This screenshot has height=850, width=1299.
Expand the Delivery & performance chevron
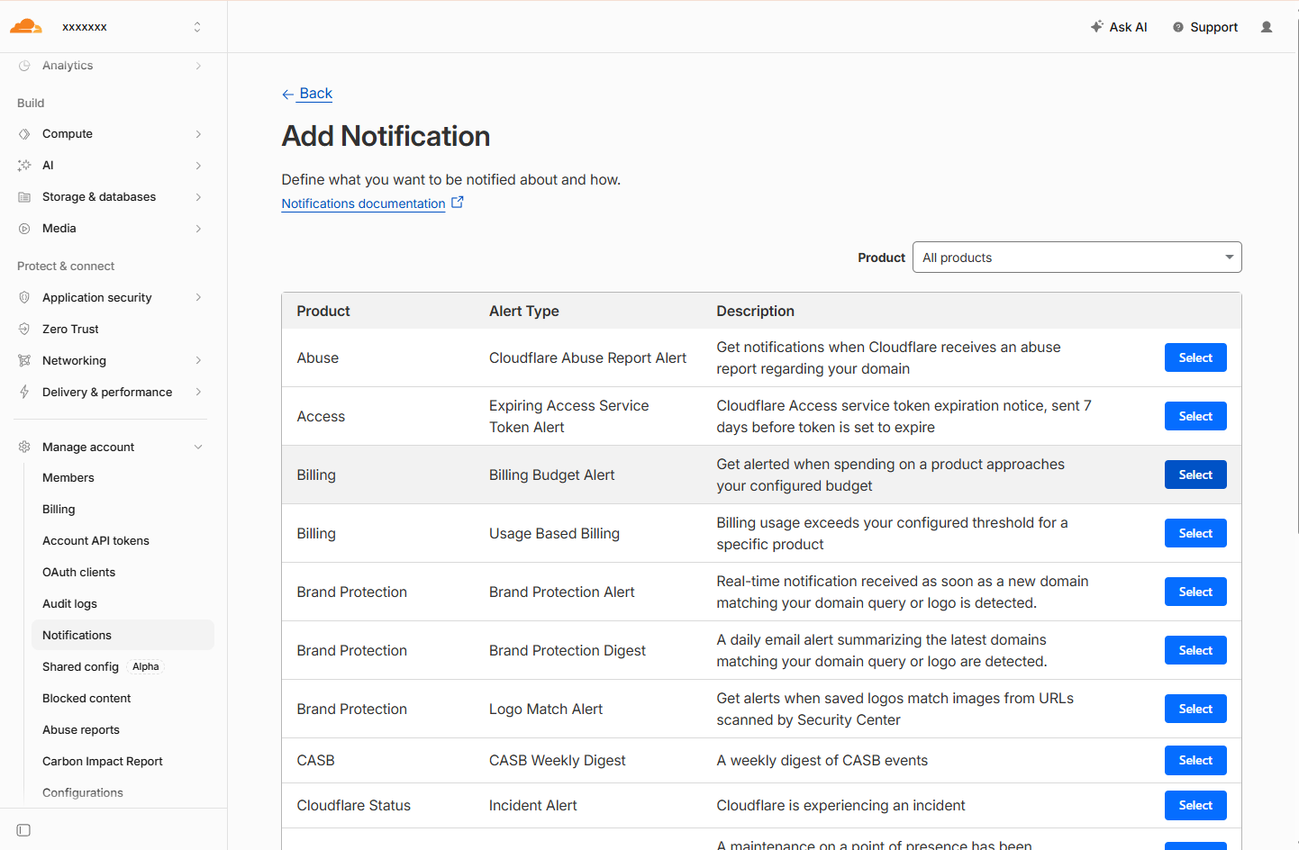point(198,393)
